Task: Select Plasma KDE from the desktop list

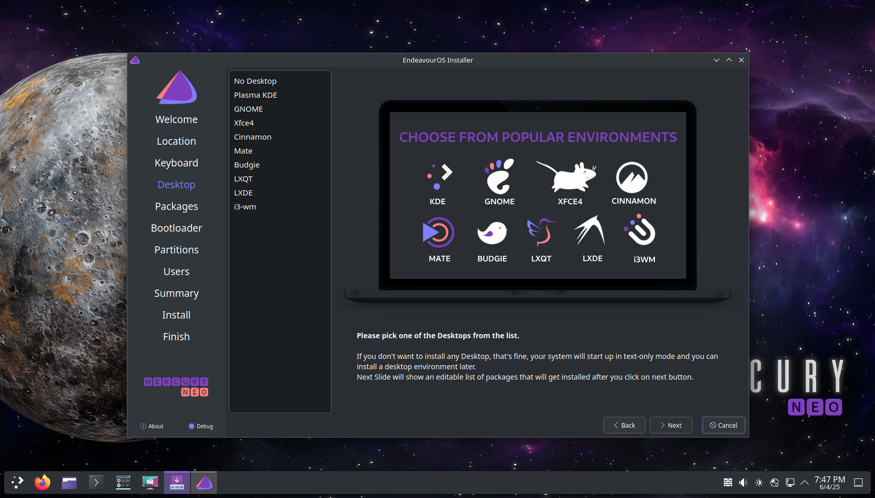Action: (255, 95)
